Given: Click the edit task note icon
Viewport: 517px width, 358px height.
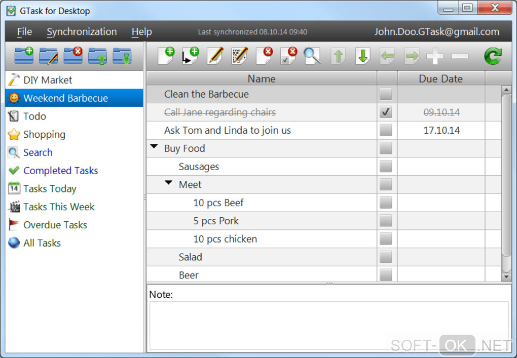Looking at the screenshot, I should click(x=240, y=56).
